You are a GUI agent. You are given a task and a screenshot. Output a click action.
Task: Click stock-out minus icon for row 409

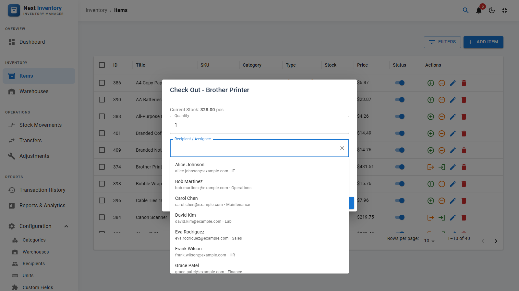point(442,150)
